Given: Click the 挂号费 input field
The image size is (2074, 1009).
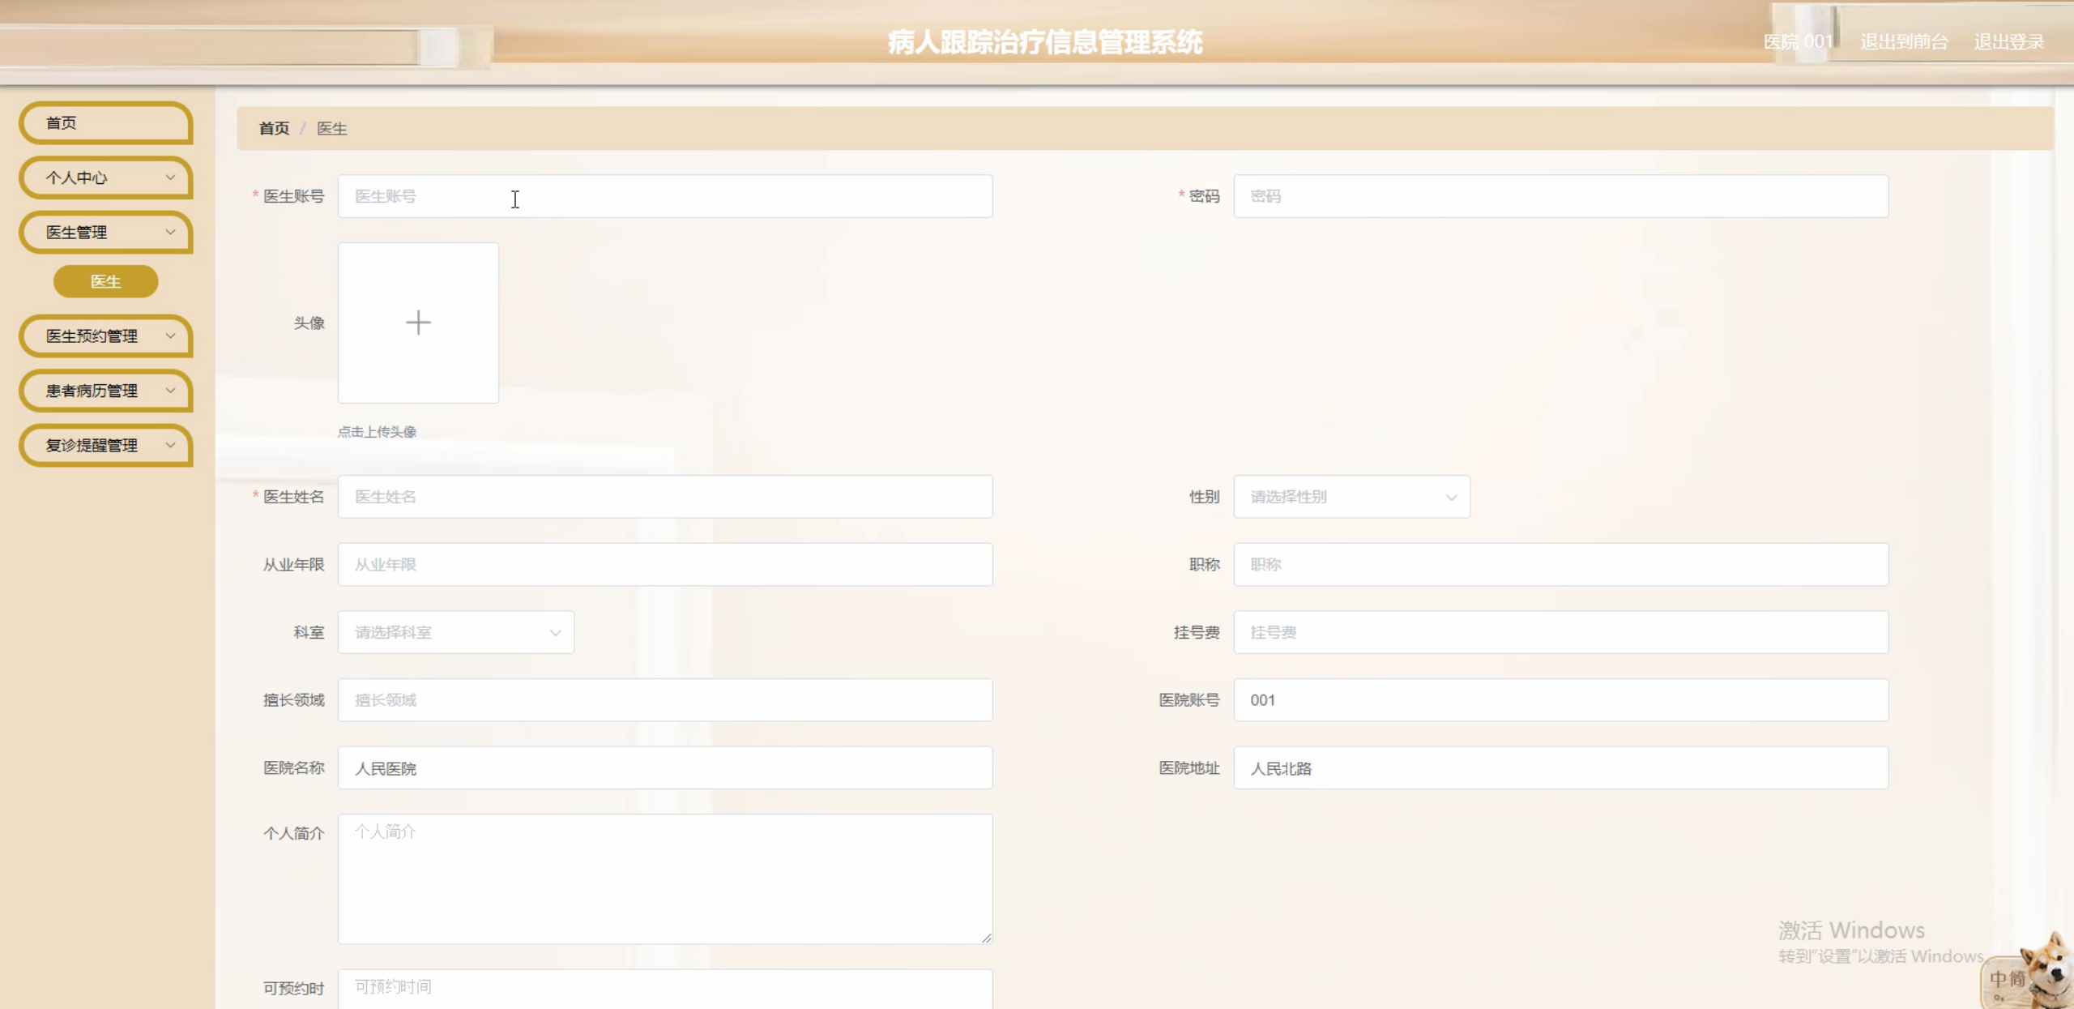Looking at the screenshot, I should [1560, 632].
